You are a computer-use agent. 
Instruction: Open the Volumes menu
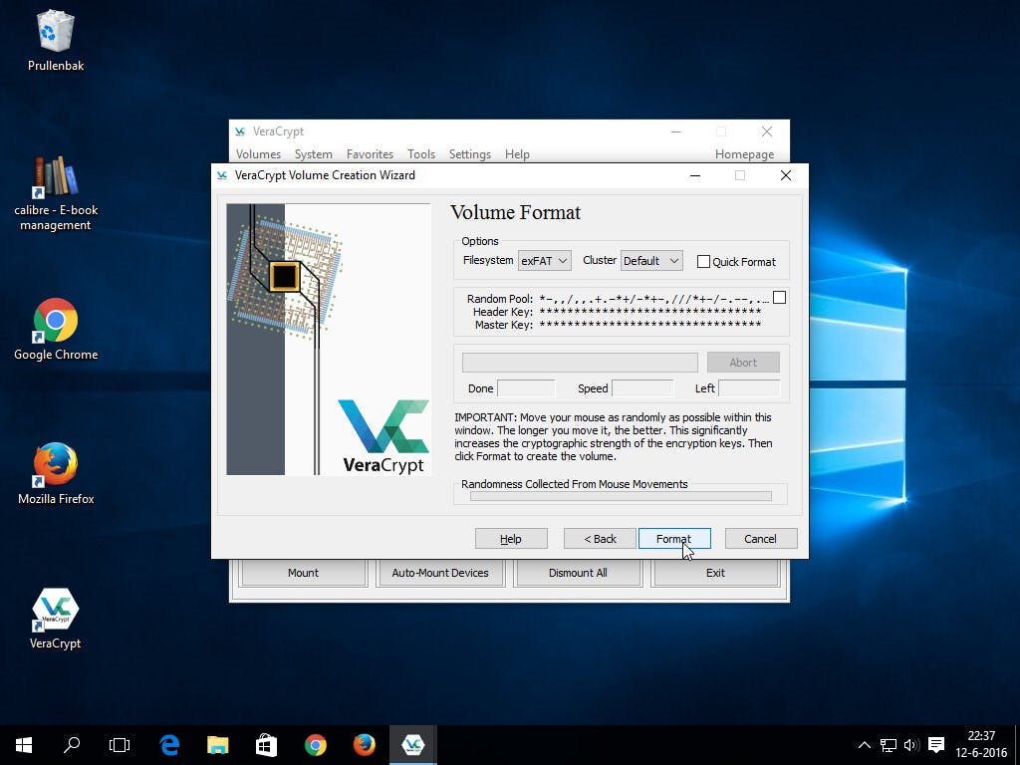(x=258, y=154)
